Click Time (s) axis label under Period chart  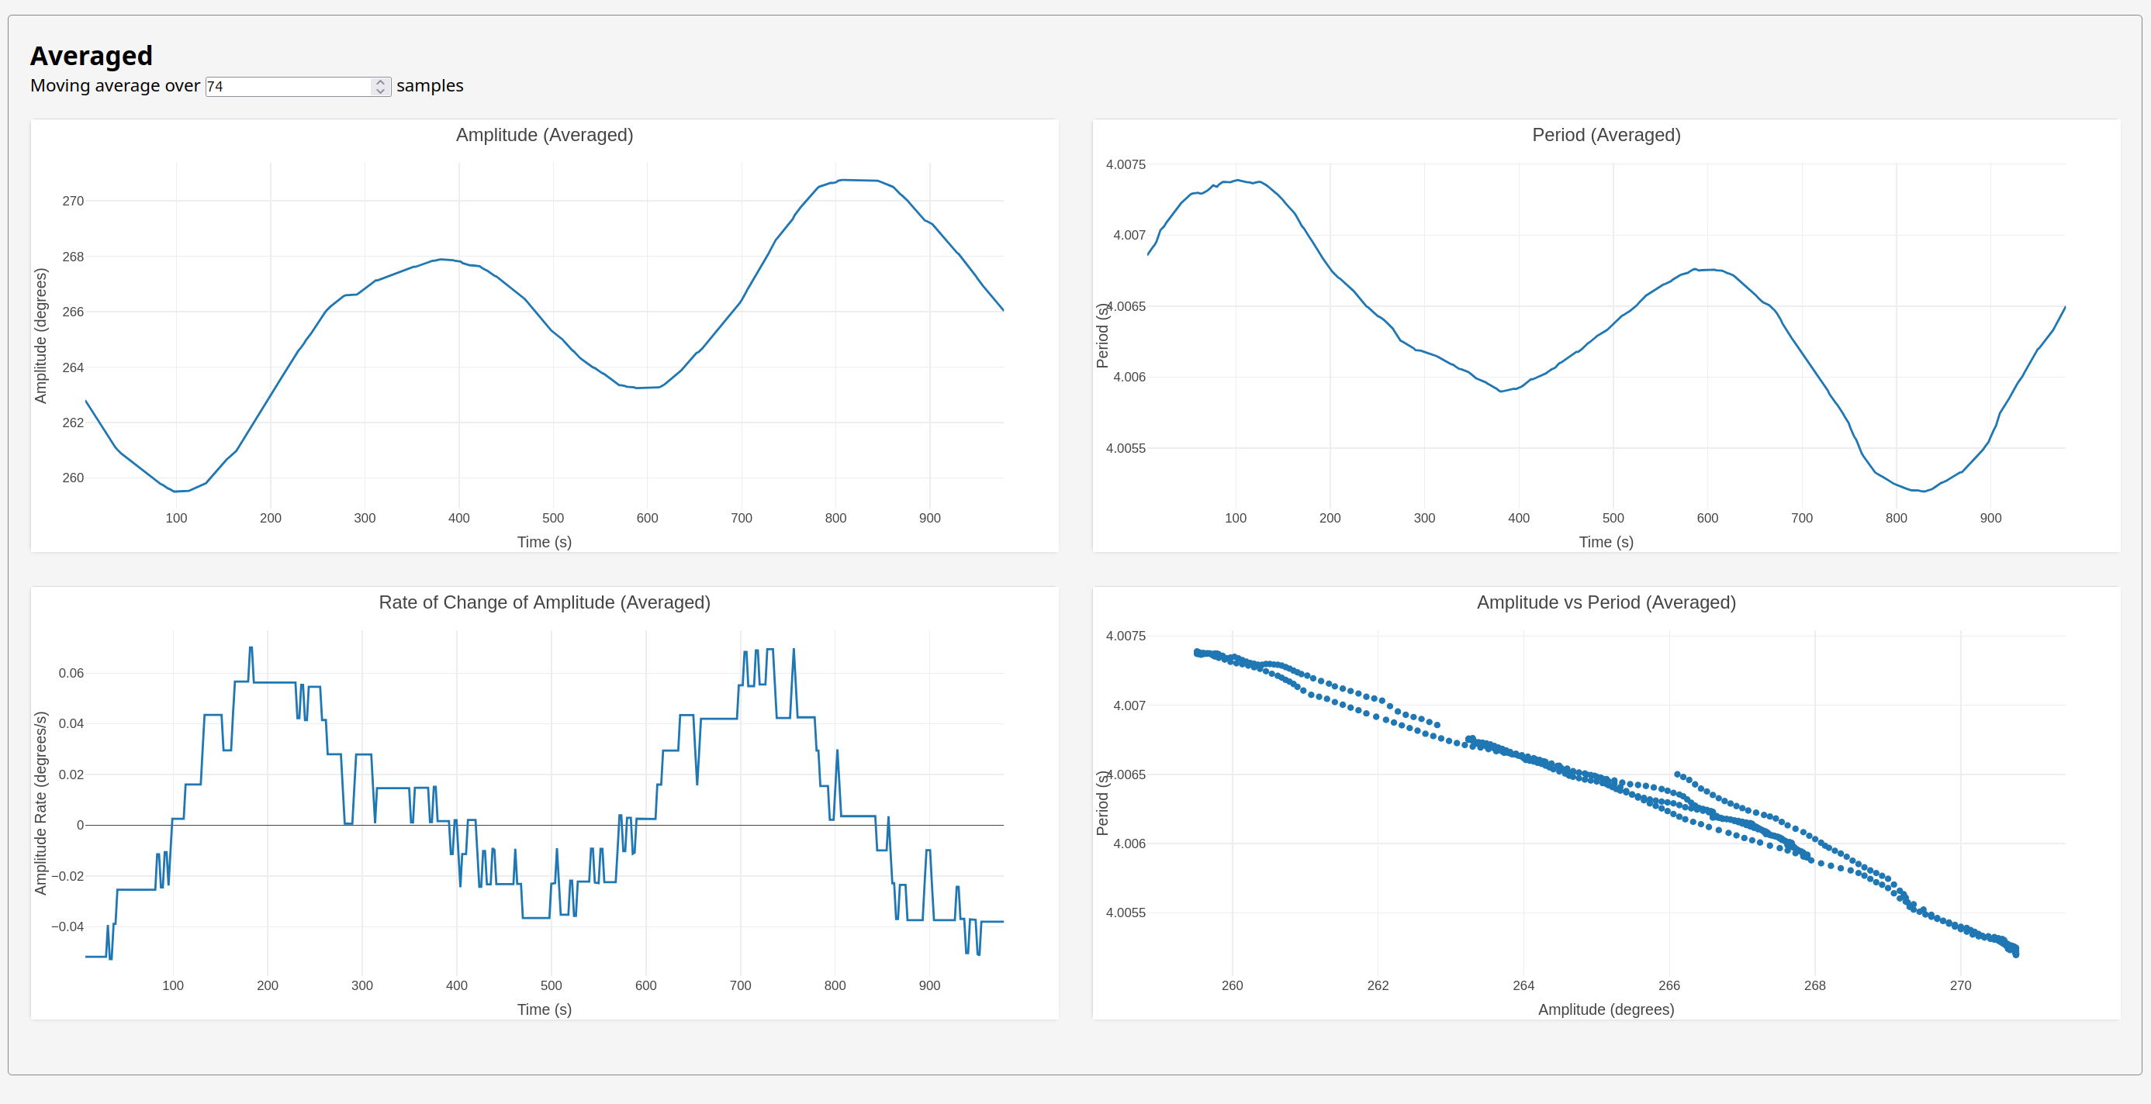pos(1606,543)
